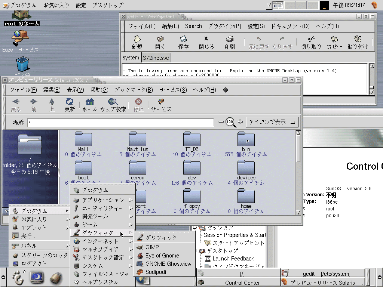Open the dev folder icon
Screen dimensions: 383x287
pos(192,168)
